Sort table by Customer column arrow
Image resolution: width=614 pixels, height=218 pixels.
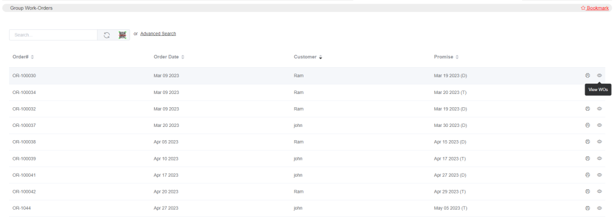[x=320, y=57]
